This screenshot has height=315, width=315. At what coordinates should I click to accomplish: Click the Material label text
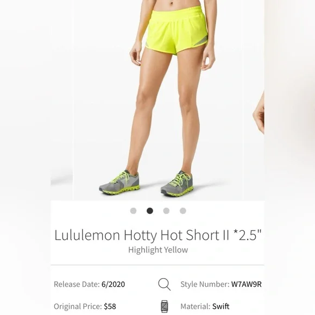point(196,306)
